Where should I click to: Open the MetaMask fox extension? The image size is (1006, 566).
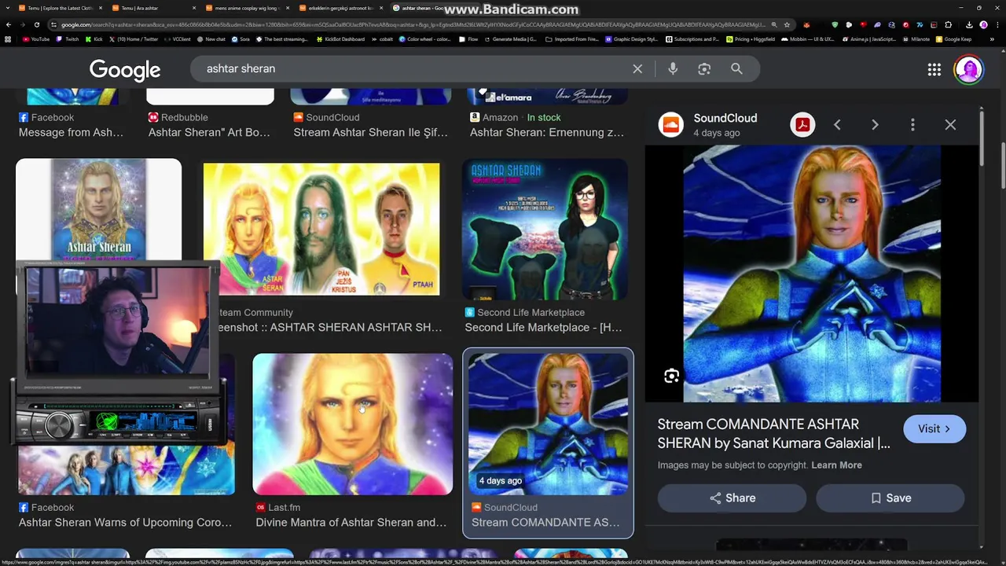pyautogui.click(x=806, y=24)
